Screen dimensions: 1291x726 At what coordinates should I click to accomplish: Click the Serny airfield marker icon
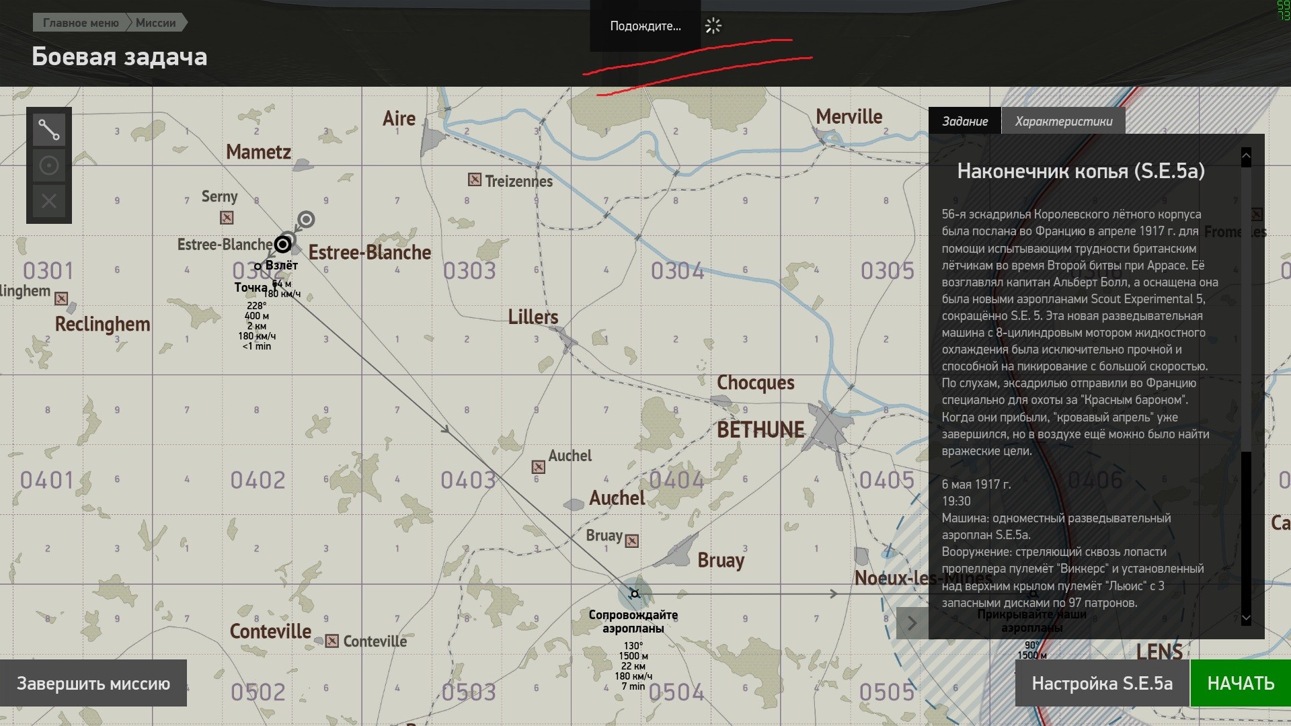coord(227,218)
